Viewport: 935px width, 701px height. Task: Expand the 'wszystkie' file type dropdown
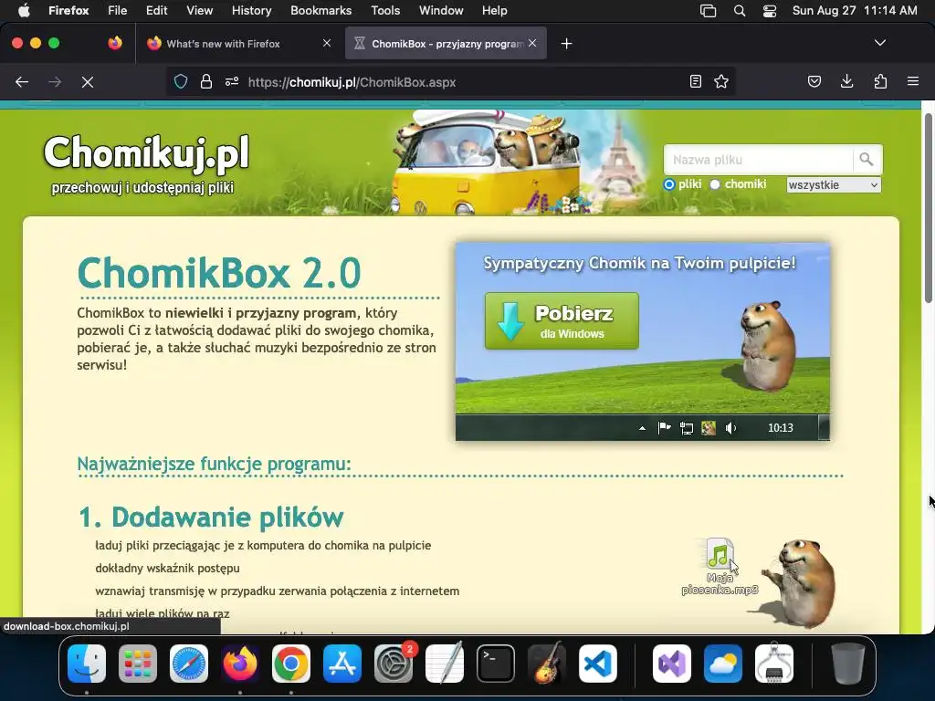tap(833, 184)
